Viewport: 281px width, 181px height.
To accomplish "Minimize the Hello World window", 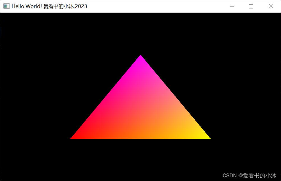I will point(232,6).
